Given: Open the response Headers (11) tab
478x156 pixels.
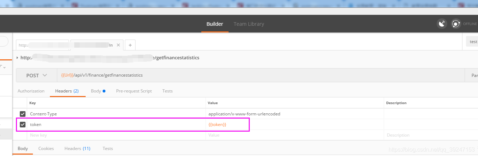Looking at the screenshot, I should (77, 149).
